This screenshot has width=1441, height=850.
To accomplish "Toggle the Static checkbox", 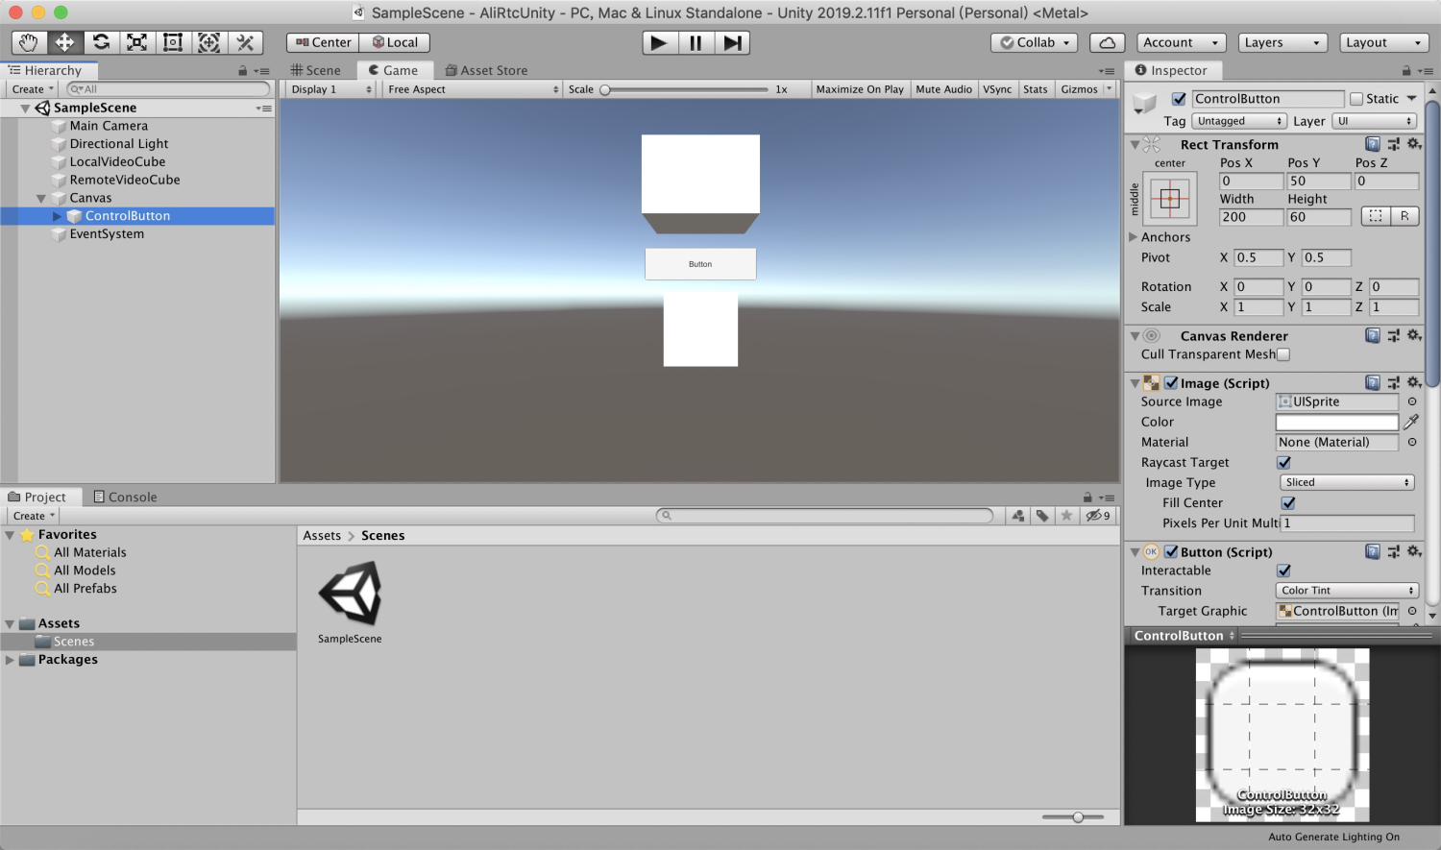I will [x=1356, y=99].
